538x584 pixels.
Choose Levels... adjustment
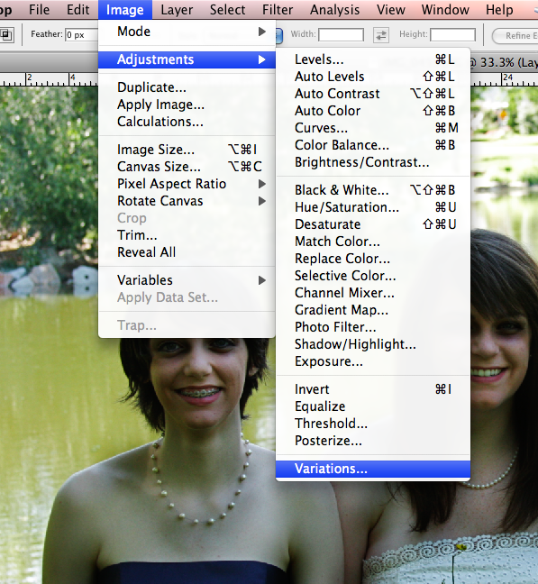point(373,59)
